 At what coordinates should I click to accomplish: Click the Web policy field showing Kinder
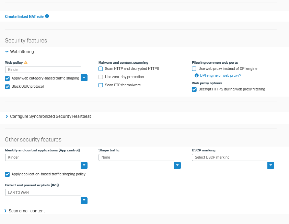coord(43,70)
